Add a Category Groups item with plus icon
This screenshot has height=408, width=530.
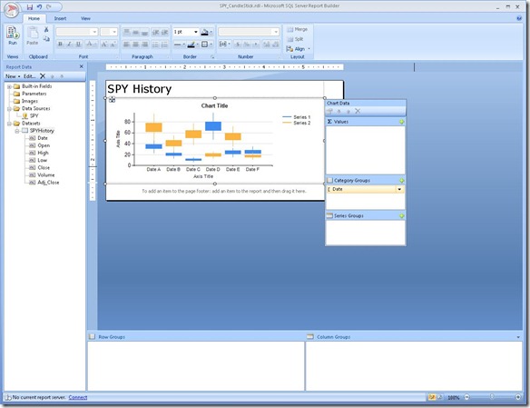pyautogui.click(x=401, y=181)
